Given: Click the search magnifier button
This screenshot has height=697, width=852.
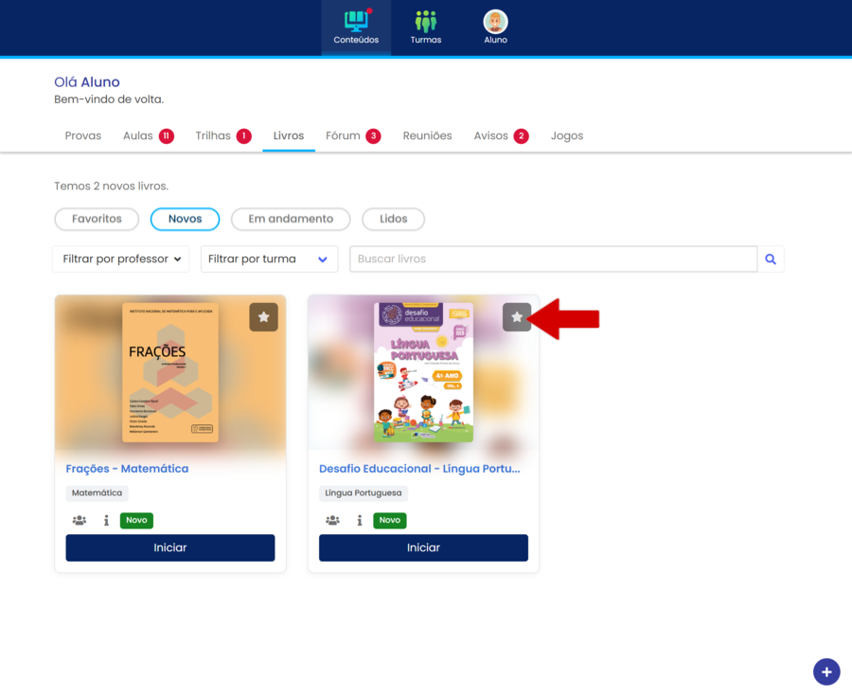Looking at the screenshot, I should (x=771, y=259).
